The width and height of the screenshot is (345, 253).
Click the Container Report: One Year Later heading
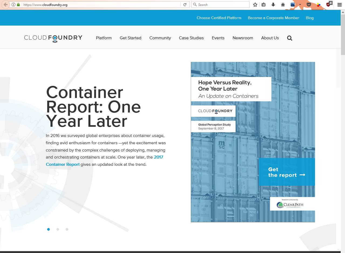94,107
